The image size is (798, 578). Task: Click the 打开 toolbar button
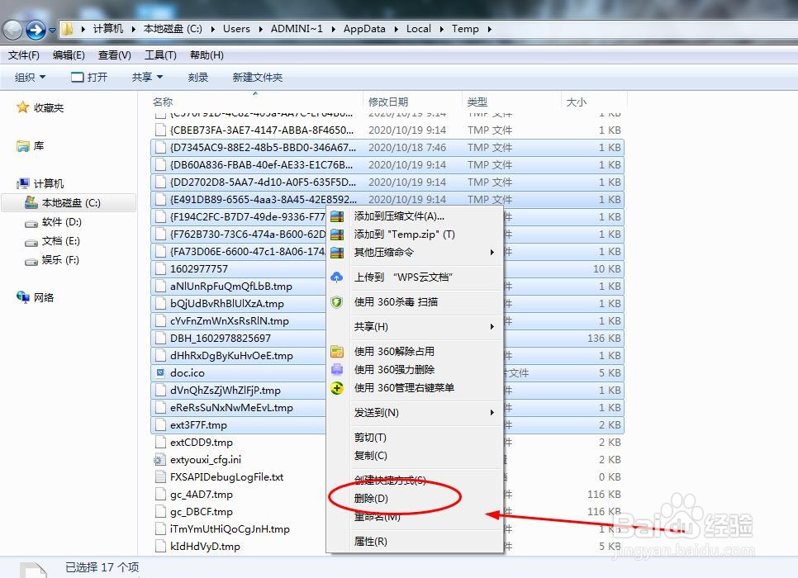coord(89,78)
